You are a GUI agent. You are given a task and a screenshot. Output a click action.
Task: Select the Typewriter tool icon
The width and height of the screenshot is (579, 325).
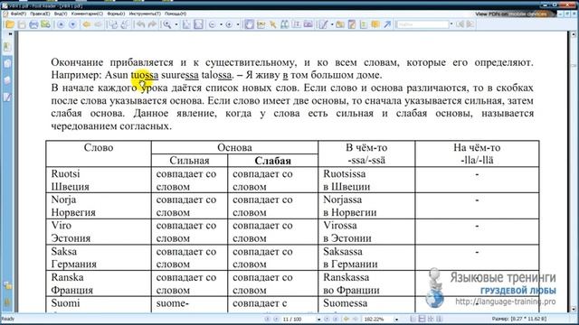tap(297, 24)
